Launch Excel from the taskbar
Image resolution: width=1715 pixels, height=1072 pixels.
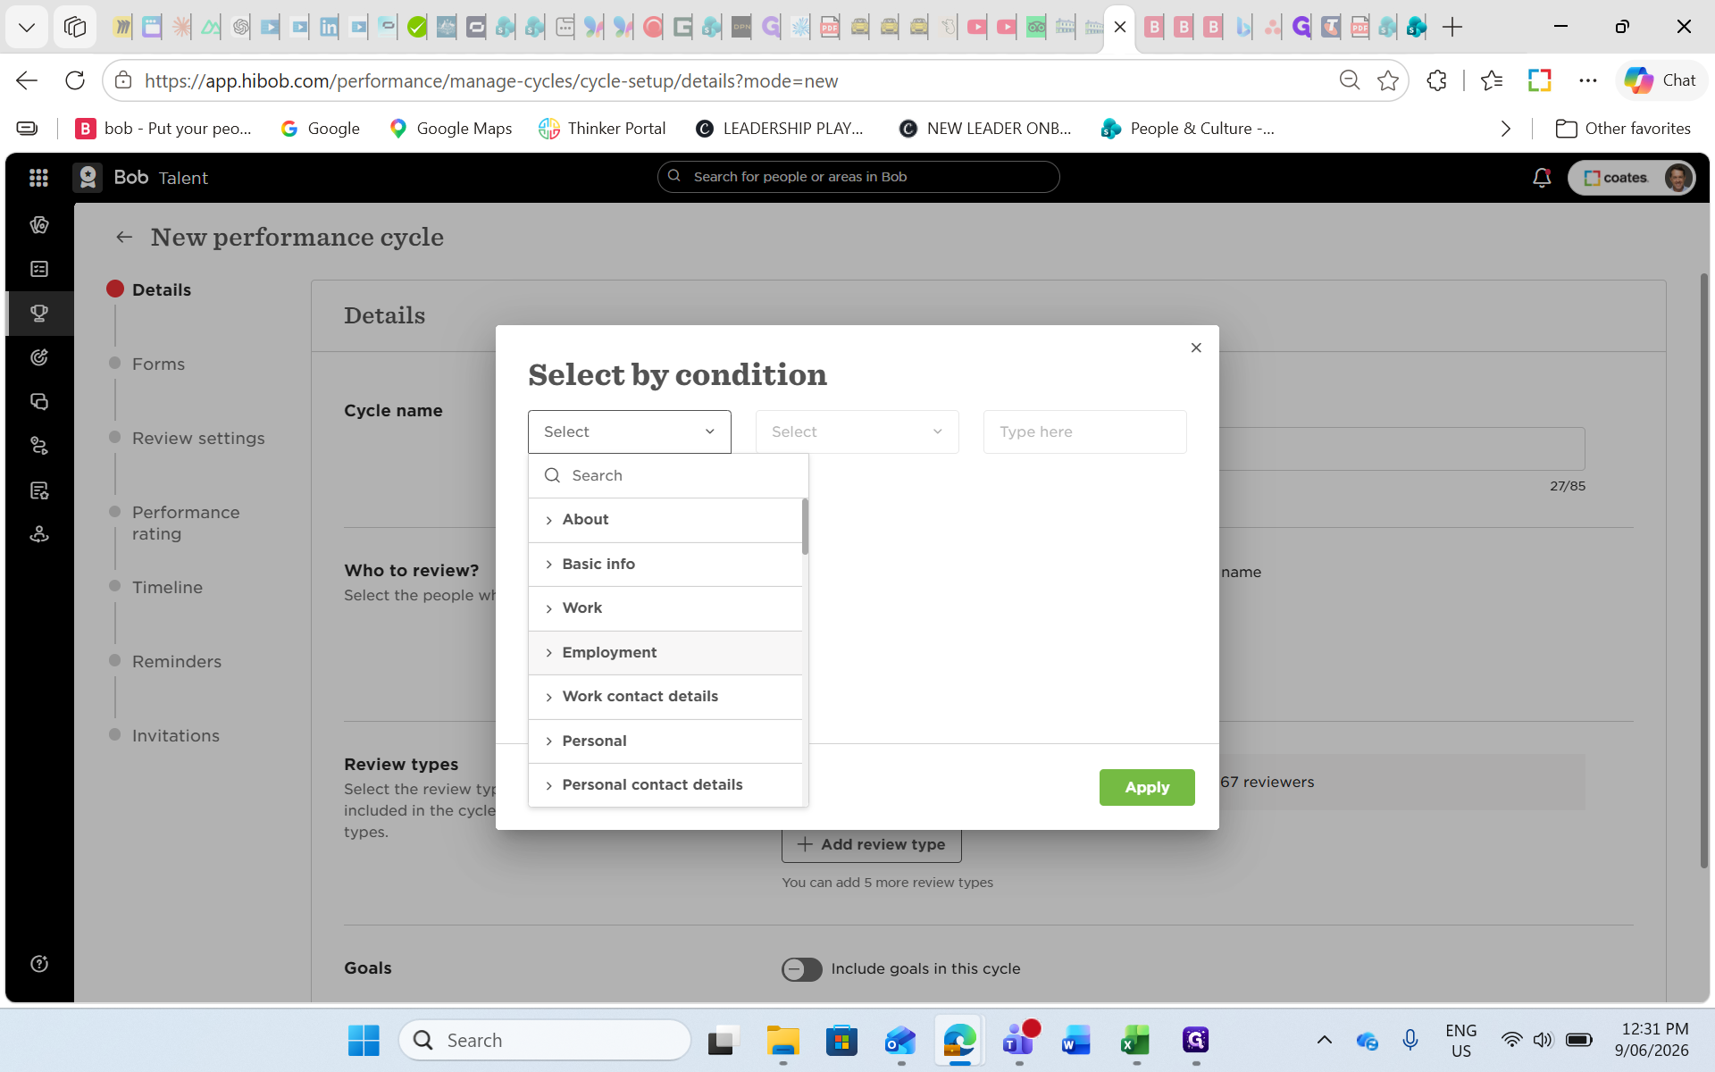click(1135, 1041)
